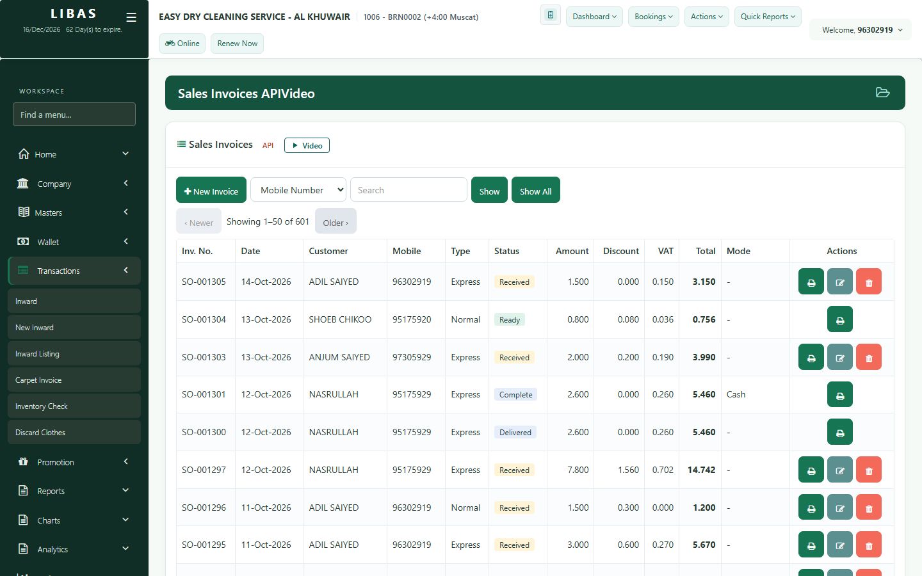This screenshot has width=922, height=576.
Task: Expand the Wallet sidebar menu
Action: [74, 242]
